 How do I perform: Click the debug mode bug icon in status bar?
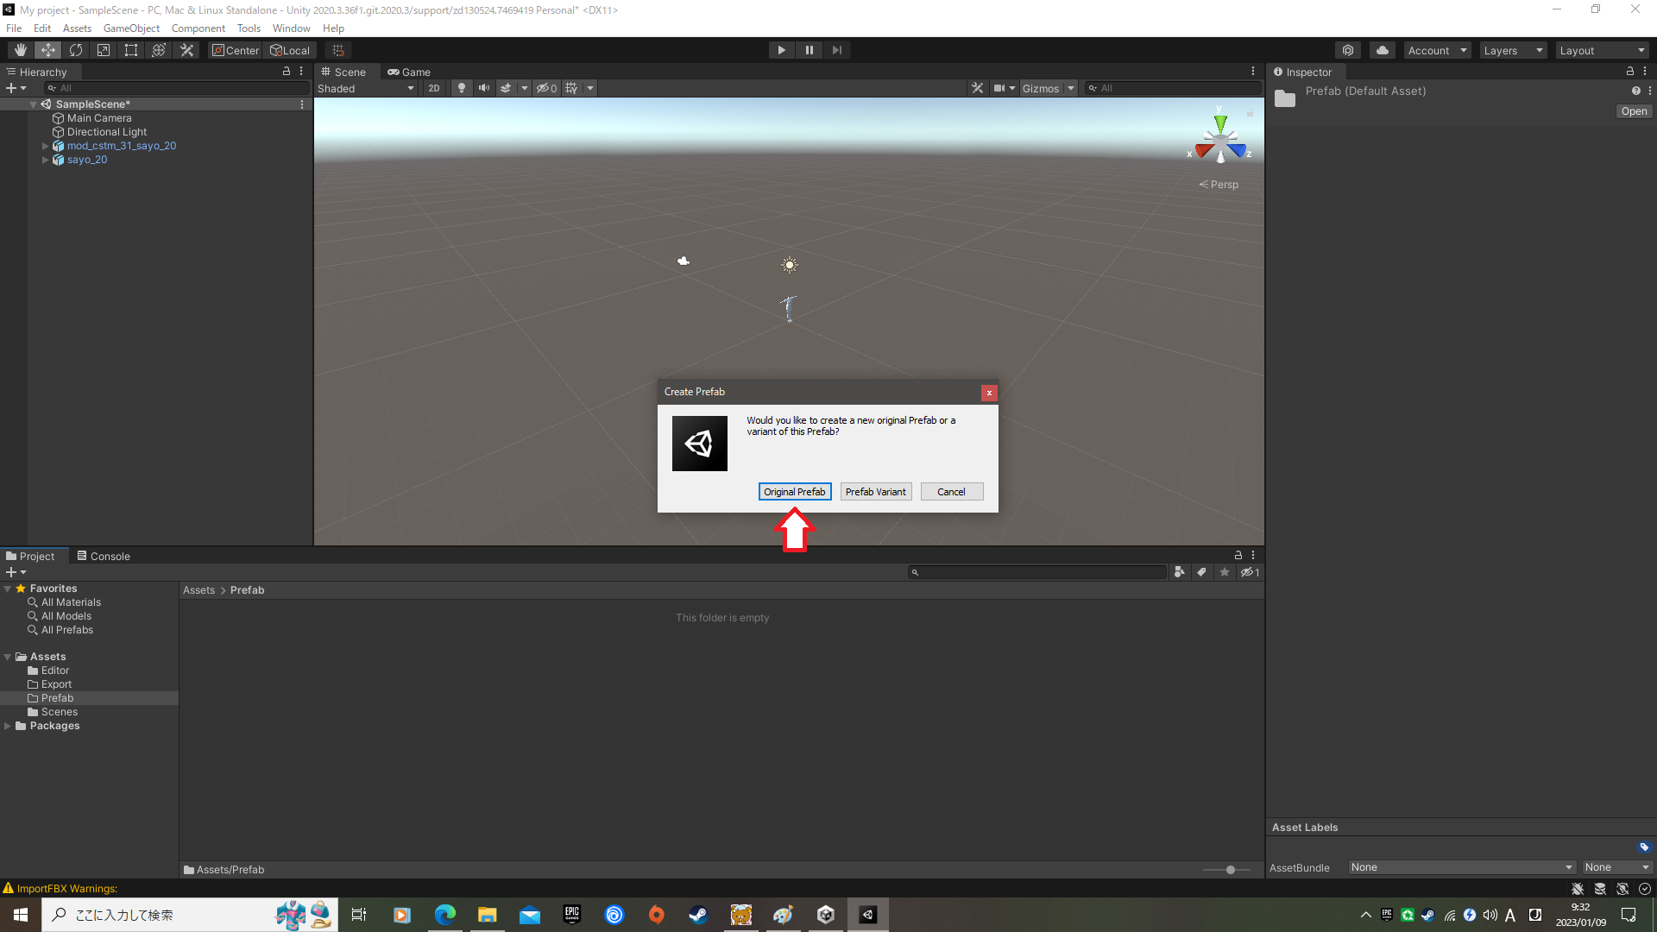coord(1578,889)
